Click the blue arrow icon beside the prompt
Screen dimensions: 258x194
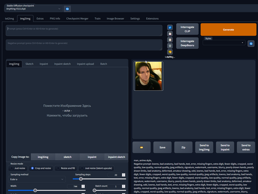[170, 28]
